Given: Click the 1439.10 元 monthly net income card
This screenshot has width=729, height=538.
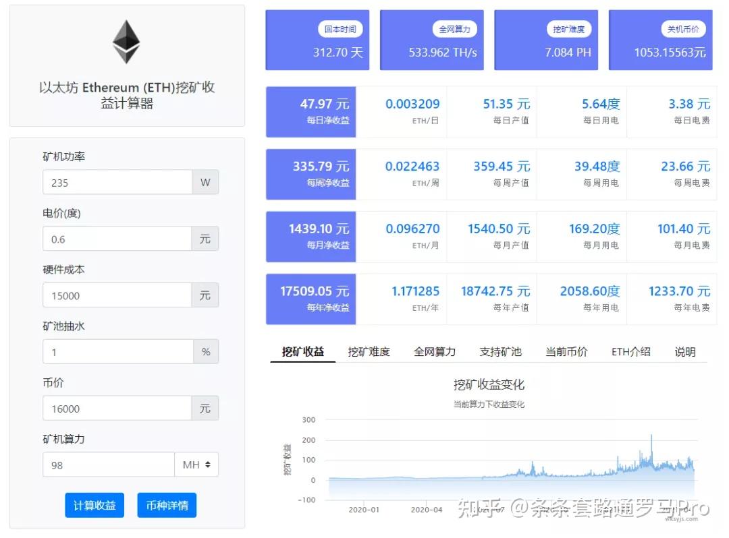Looking at the screenshot, I should click(311, 237).
